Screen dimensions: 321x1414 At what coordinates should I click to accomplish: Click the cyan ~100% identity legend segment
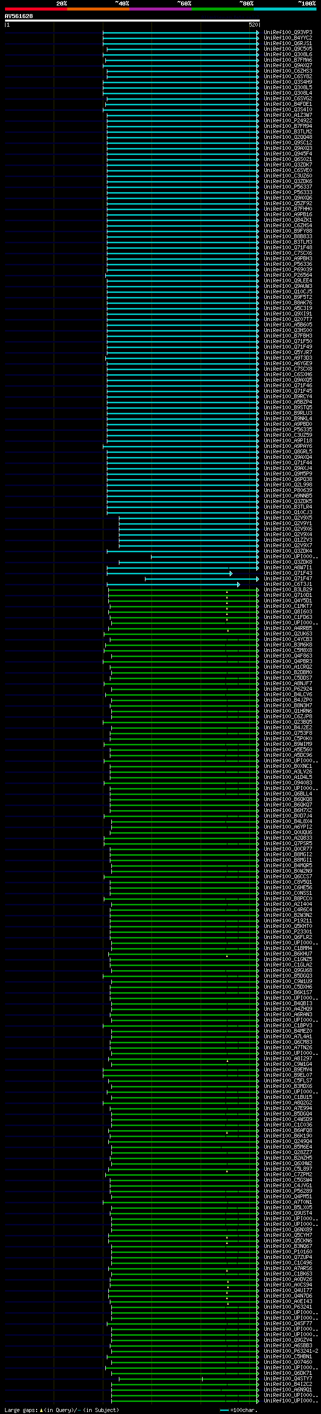tap(285, 10)
